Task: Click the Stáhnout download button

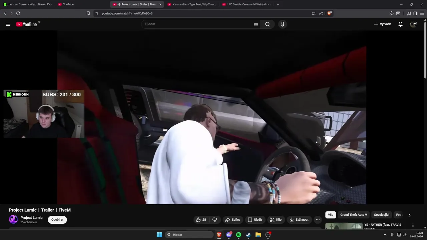Action: point(299,220)
